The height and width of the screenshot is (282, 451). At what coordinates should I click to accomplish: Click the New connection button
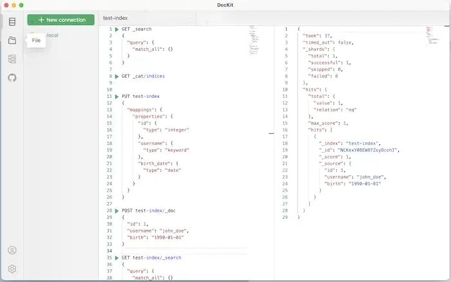click(x=61, y=20)
